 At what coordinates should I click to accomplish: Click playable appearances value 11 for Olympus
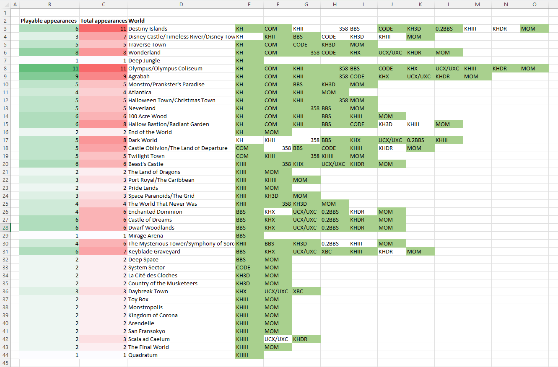49,68
